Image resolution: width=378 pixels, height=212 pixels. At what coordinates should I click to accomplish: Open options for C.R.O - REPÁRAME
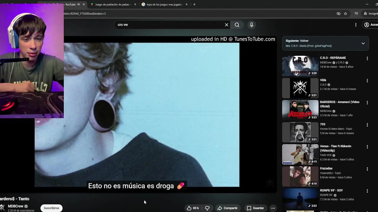click(367, 58)
